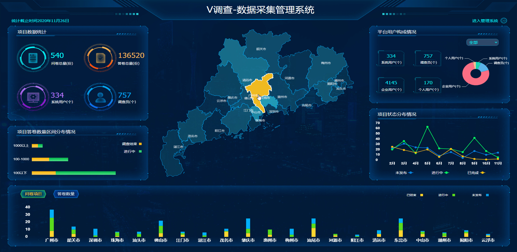
Task: Toggle 调查结束 legend in answer distribution chart
Action: pyautogui.click(x=140, y=144)
